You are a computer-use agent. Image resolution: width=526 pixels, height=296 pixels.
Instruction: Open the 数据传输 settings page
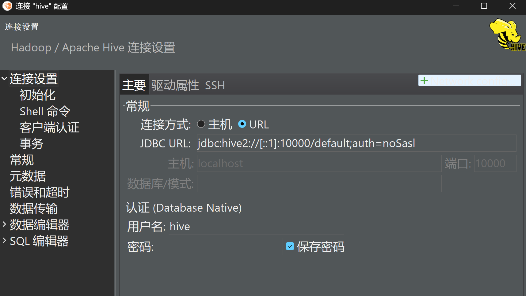[34, 209]
